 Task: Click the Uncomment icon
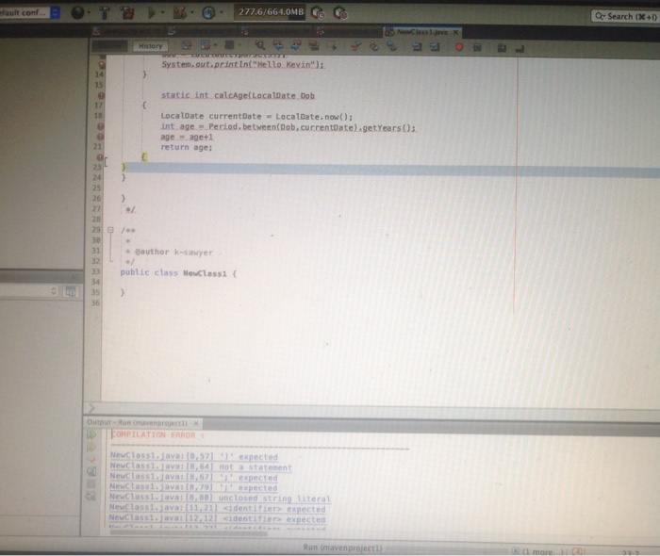tap(520, 49)
